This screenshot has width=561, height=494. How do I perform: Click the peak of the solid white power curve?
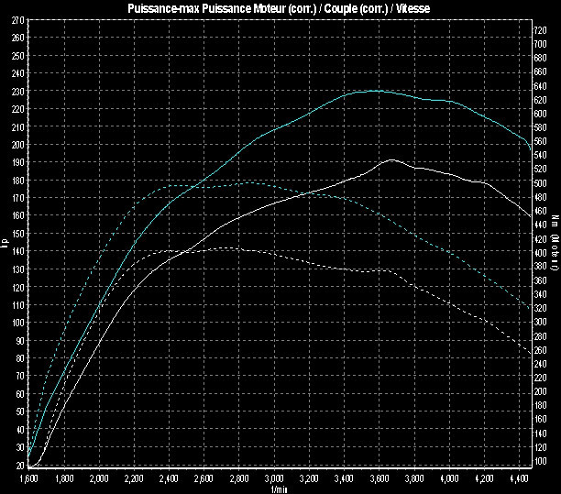click(391, 159)
